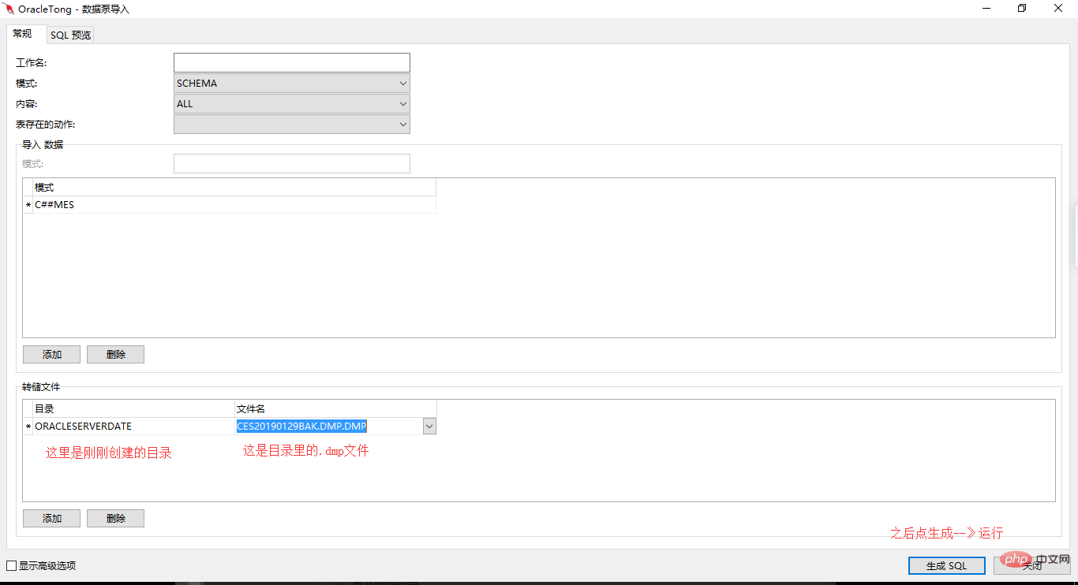1078x585 pixels.
Task: Click the CES20190129BAK.DMP.DMP filename field
Action: (x=329, y=426)
